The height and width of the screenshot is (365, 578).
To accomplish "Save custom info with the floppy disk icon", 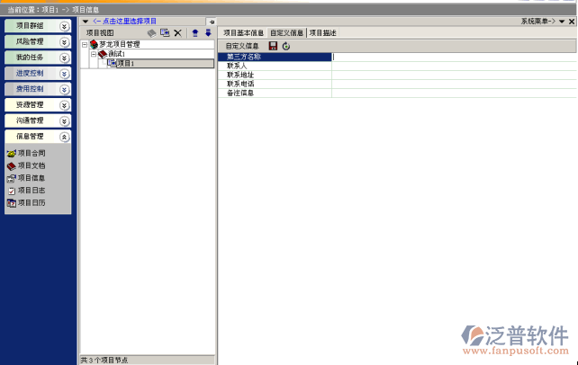I will (273, 46).
